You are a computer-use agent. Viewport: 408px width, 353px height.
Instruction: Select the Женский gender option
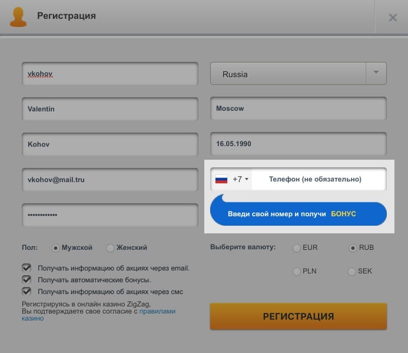[x=110, y=248]
